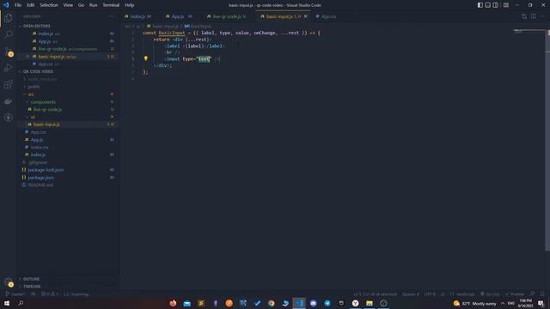
Task: Click the lightbulb code action icon
Action: (x=146, y=58)
